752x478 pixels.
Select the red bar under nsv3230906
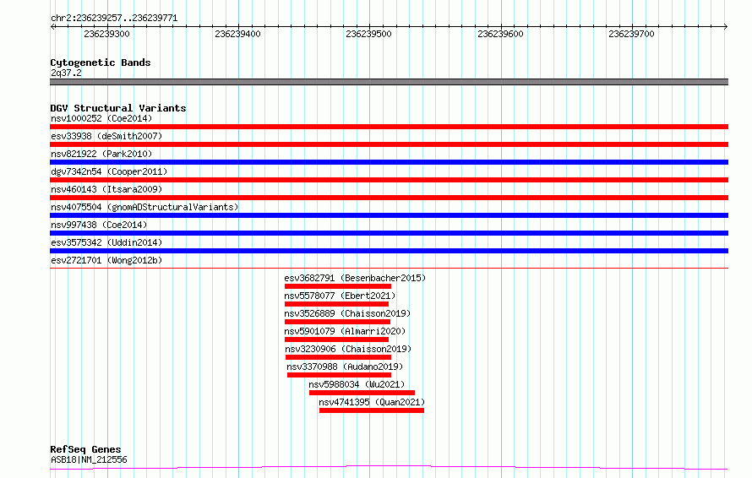point(338,357)
